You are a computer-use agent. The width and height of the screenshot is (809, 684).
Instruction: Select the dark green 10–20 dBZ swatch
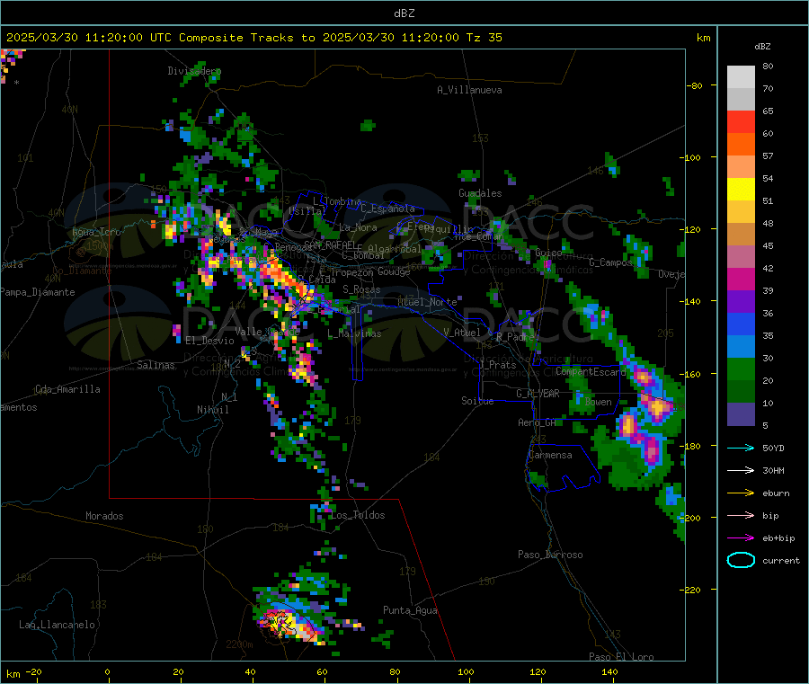[741, 392]
